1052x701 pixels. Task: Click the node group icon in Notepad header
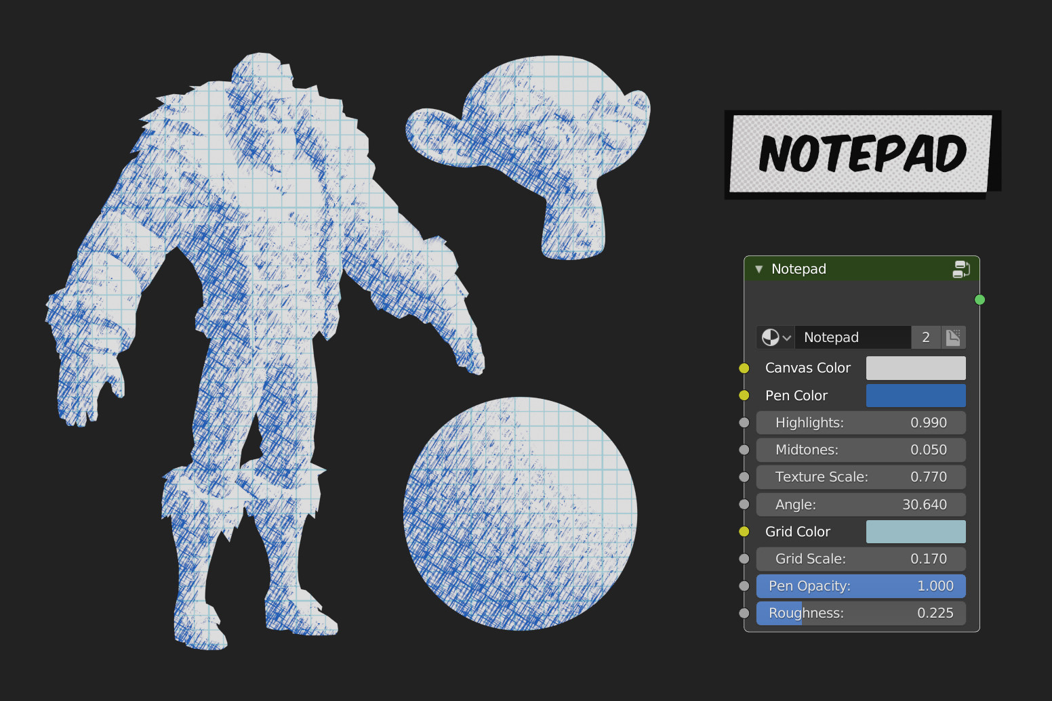tap(961, 269)
